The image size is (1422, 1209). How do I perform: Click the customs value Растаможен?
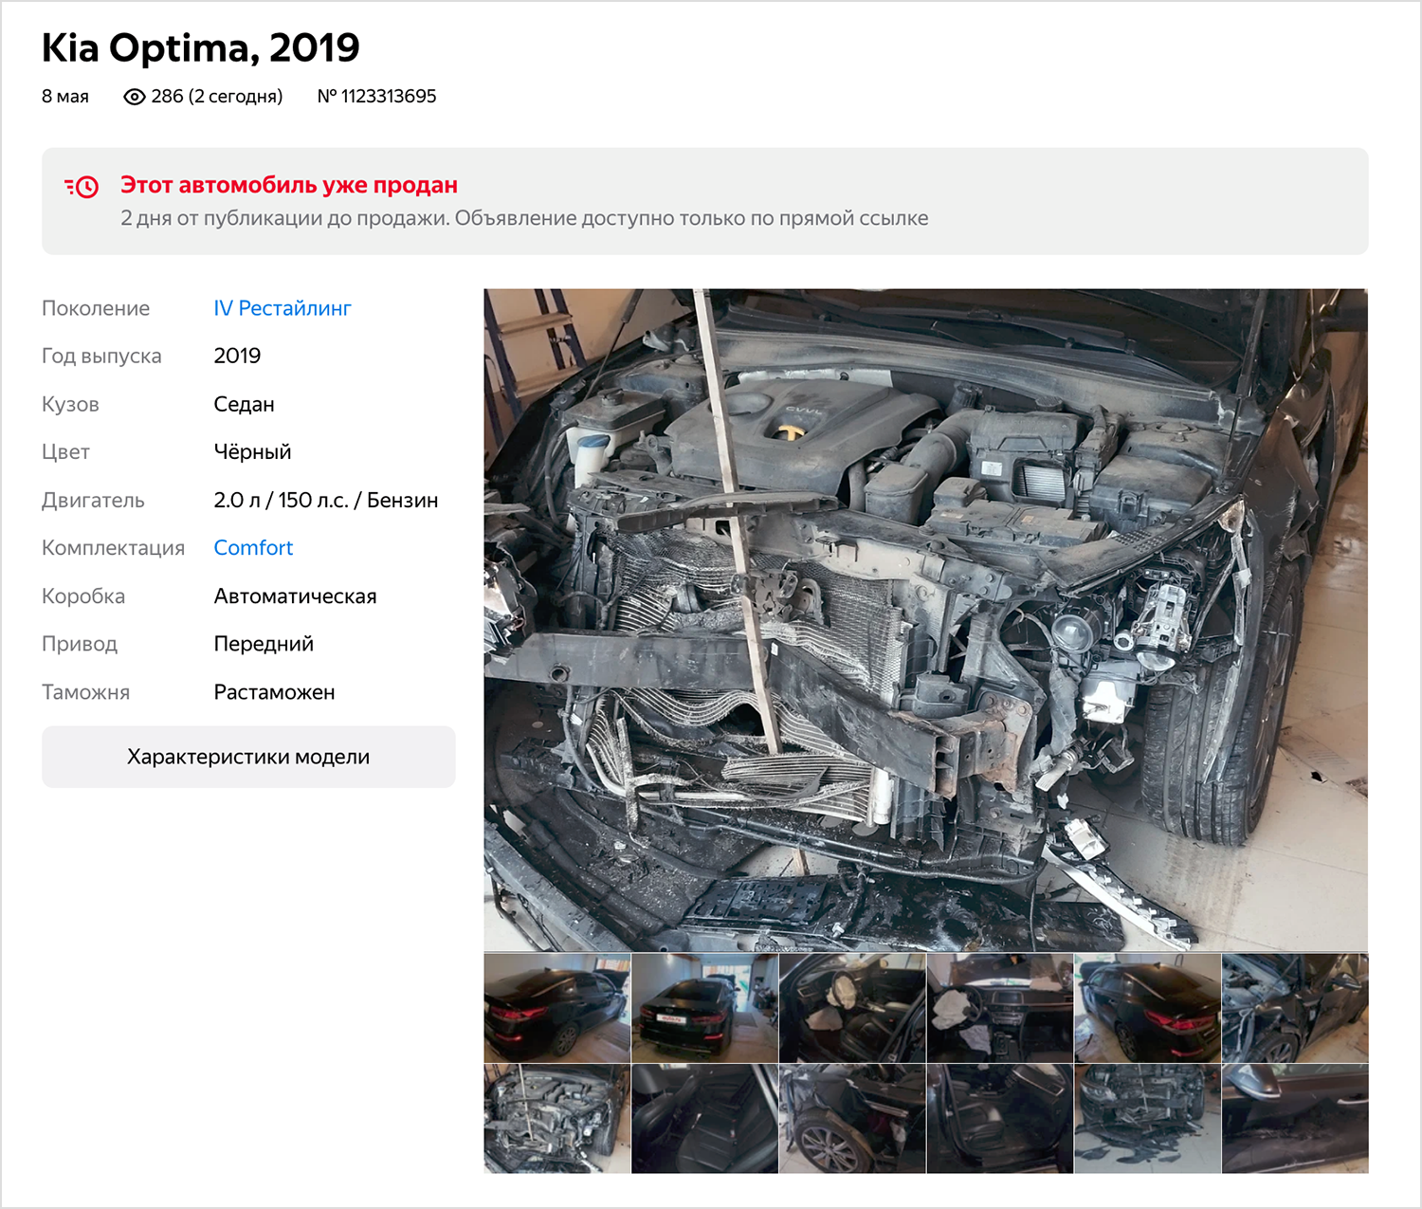[x=275, y=692]
